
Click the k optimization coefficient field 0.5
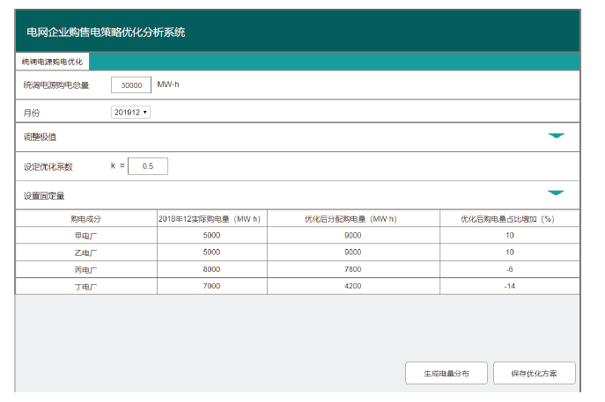click(x=148, y=166)
